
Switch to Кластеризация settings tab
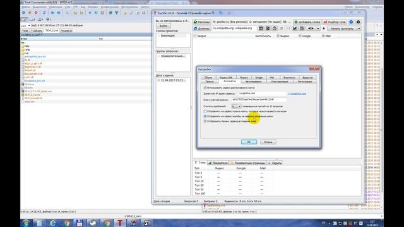[280, 81]
